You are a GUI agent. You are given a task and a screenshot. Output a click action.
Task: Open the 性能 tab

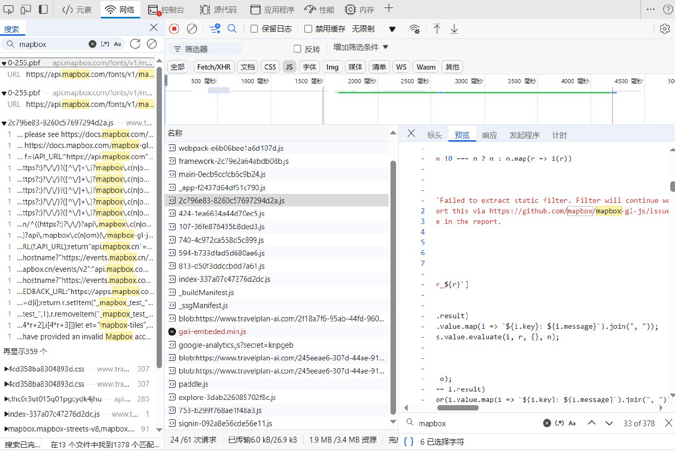click(x=320, y=9)
